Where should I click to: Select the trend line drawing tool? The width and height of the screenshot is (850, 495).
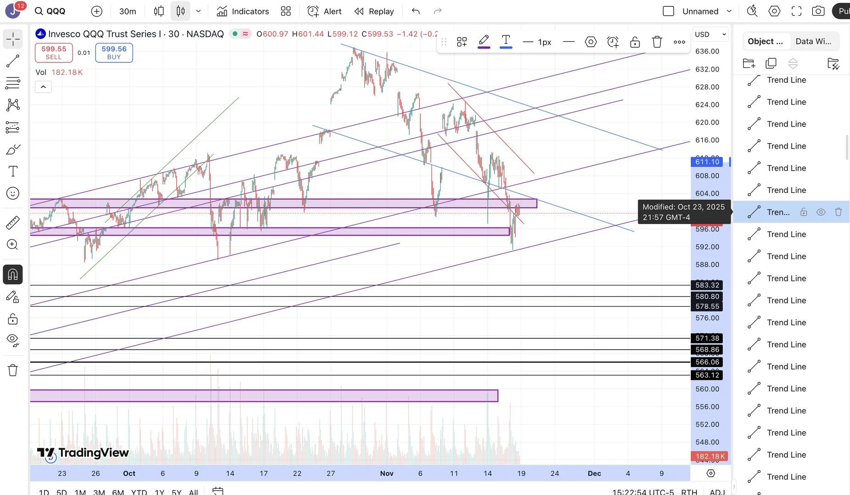point(13,61)
